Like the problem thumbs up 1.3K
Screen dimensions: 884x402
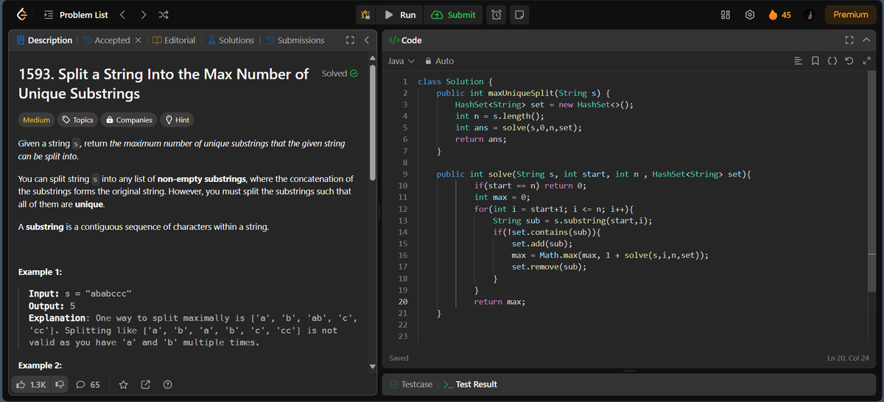[32, 384]
